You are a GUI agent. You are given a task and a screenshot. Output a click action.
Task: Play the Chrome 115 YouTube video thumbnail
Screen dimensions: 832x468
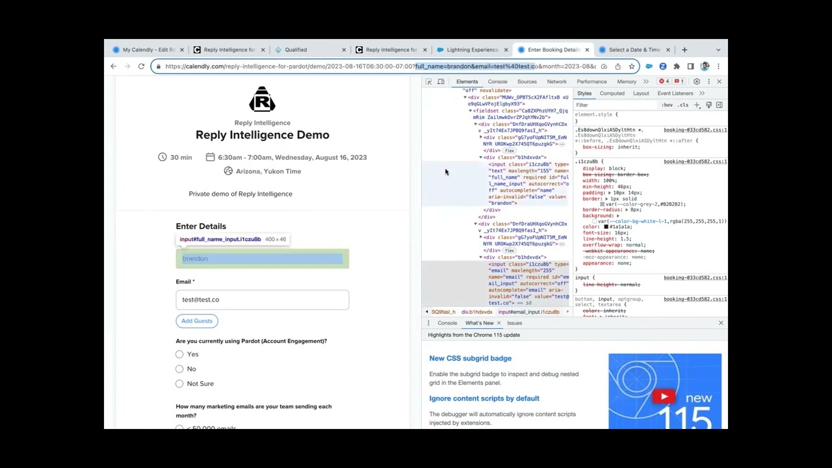[664, 396]
